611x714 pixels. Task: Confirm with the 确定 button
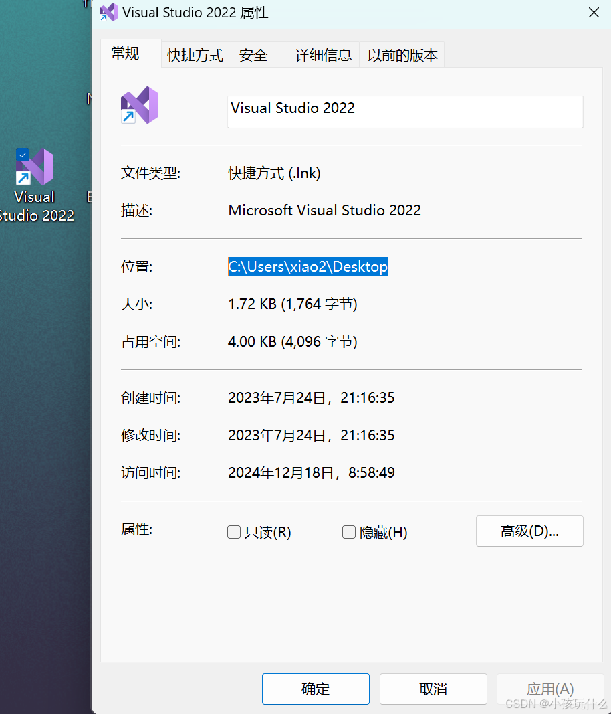point(316,689)
